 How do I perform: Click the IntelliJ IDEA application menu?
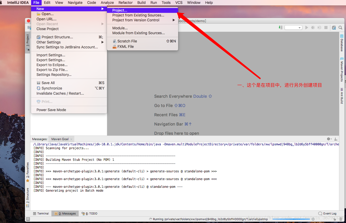(x=17, y=3)
